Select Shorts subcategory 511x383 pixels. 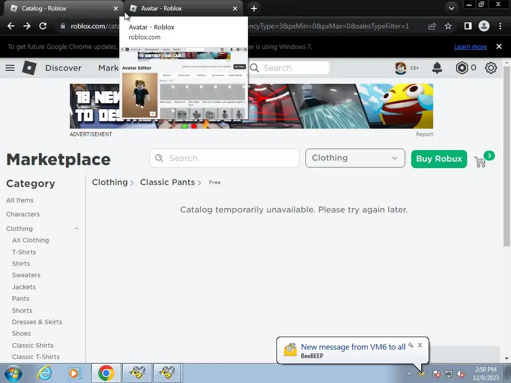coord(22,310)
